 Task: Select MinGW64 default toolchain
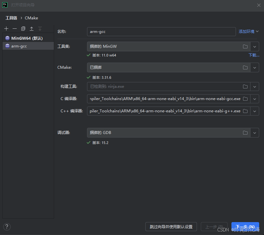28,38
